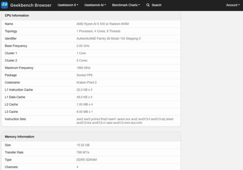Image resolution: width=243 pixels, height=170 pixels.
Task: Click the Channels value '4'
Action: (x=77, y=167)
